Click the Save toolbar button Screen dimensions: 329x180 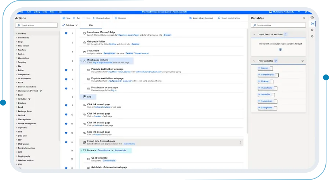(x=66, y=18)
